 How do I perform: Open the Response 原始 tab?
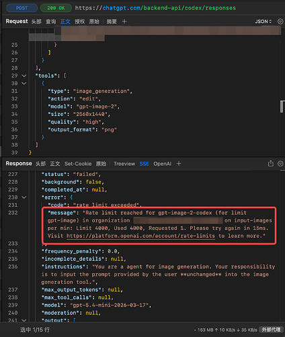point(101,164)
